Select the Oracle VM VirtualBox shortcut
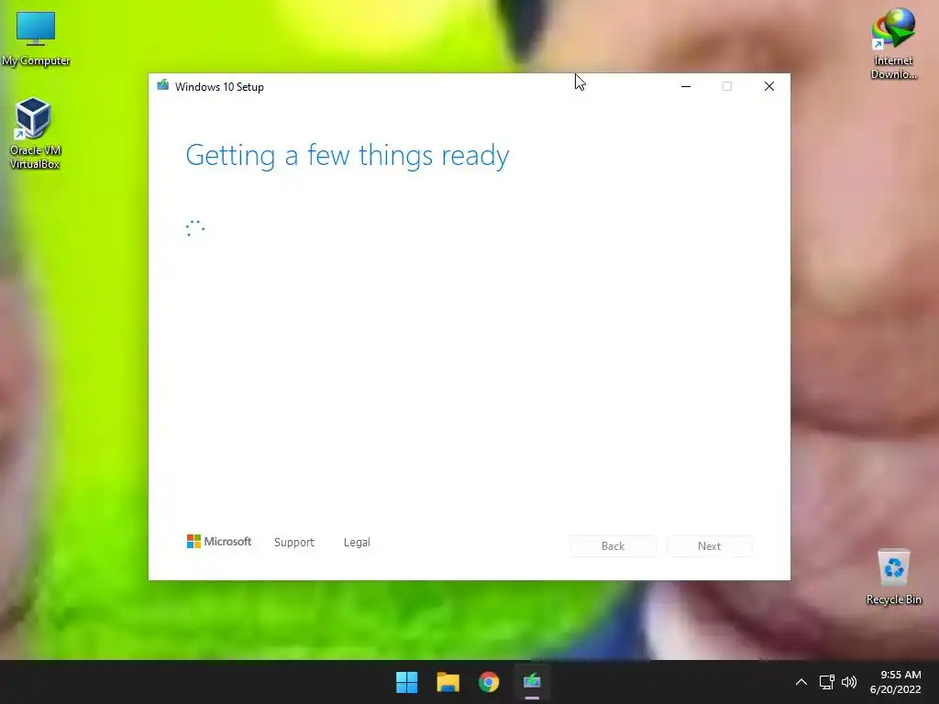The height and width of the screenshot is (704, 939). coord(35,133)
